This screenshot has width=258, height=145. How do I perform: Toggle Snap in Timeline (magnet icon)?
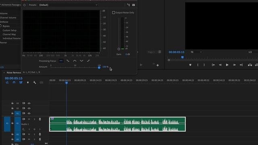14,83
